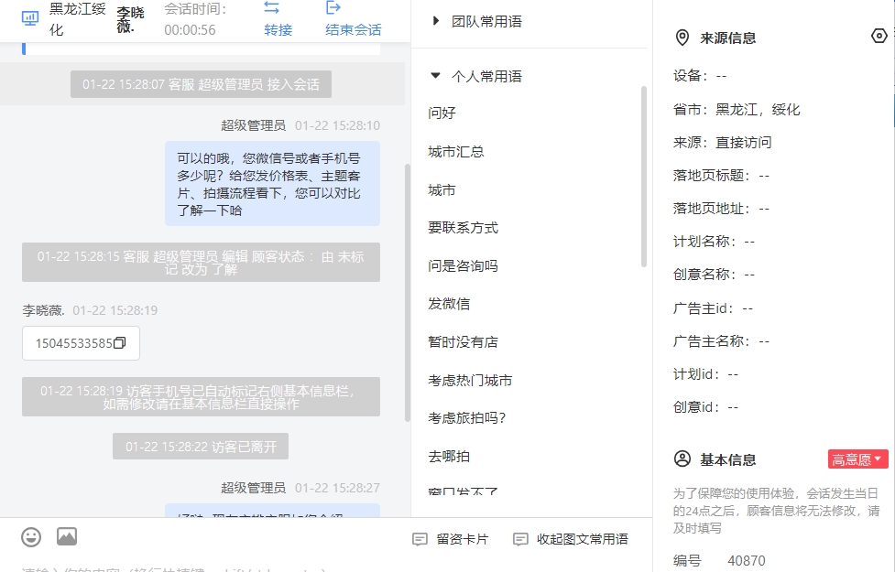This screenshot has width=895, height=572.
Task: Click the message bubble starting 可以的哦
Action: [272, 184]
